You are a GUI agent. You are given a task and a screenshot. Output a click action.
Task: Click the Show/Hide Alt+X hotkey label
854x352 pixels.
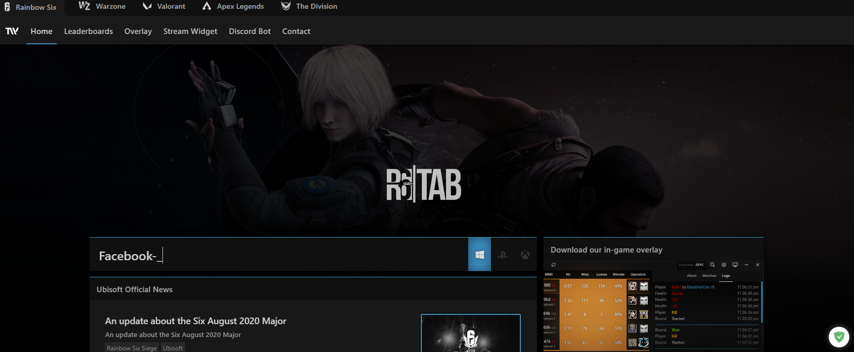[x=691, y=265]
